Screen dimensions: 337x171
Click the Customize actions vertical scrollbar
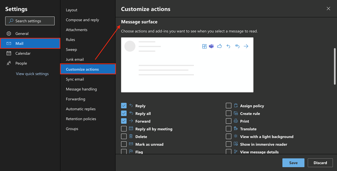[335, 66]
